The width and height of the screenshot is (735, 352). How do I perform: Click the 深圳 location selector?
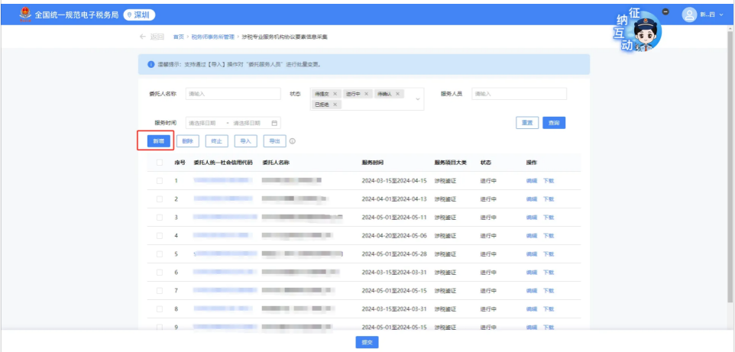click(x=139, y=15)
